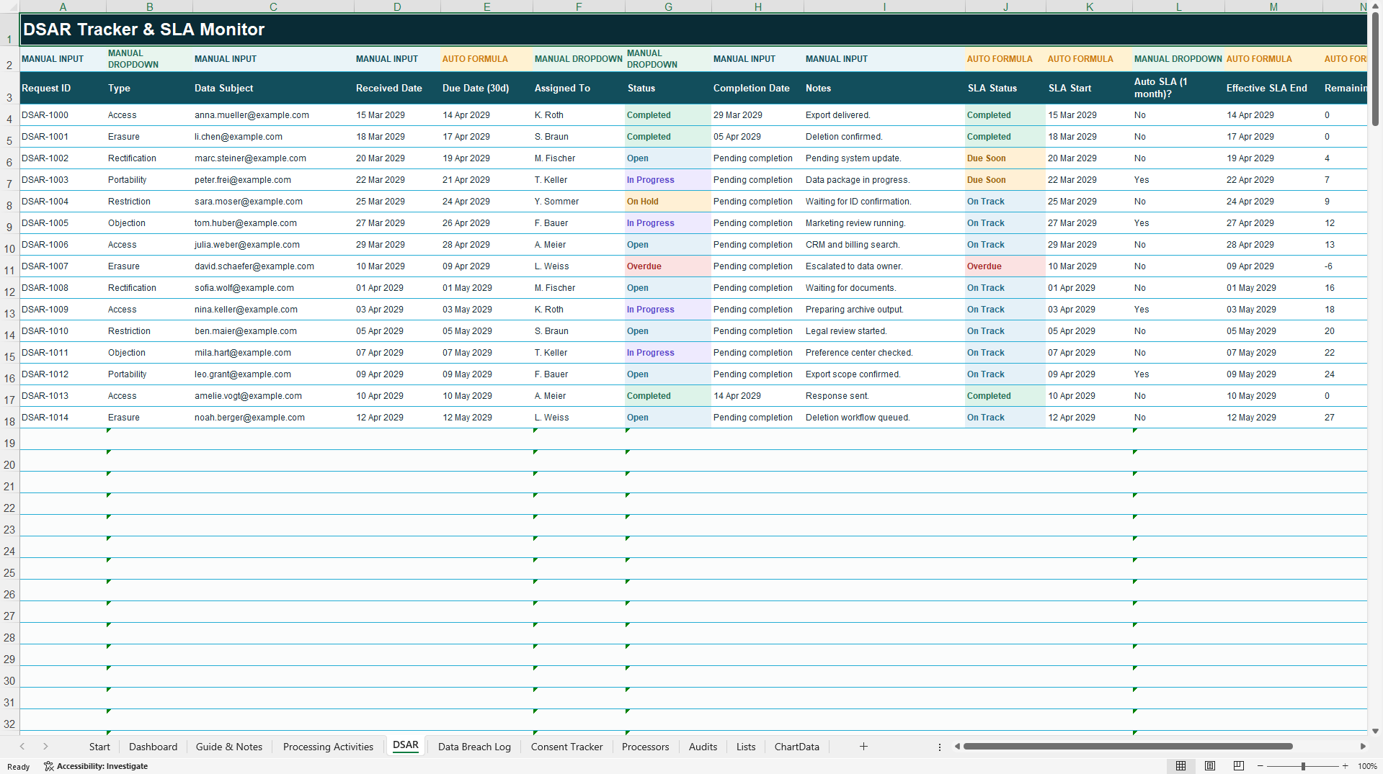The image size is (1383, 774).
Task: Open Accessibility Investigate status item
Action: click(96, 766)
